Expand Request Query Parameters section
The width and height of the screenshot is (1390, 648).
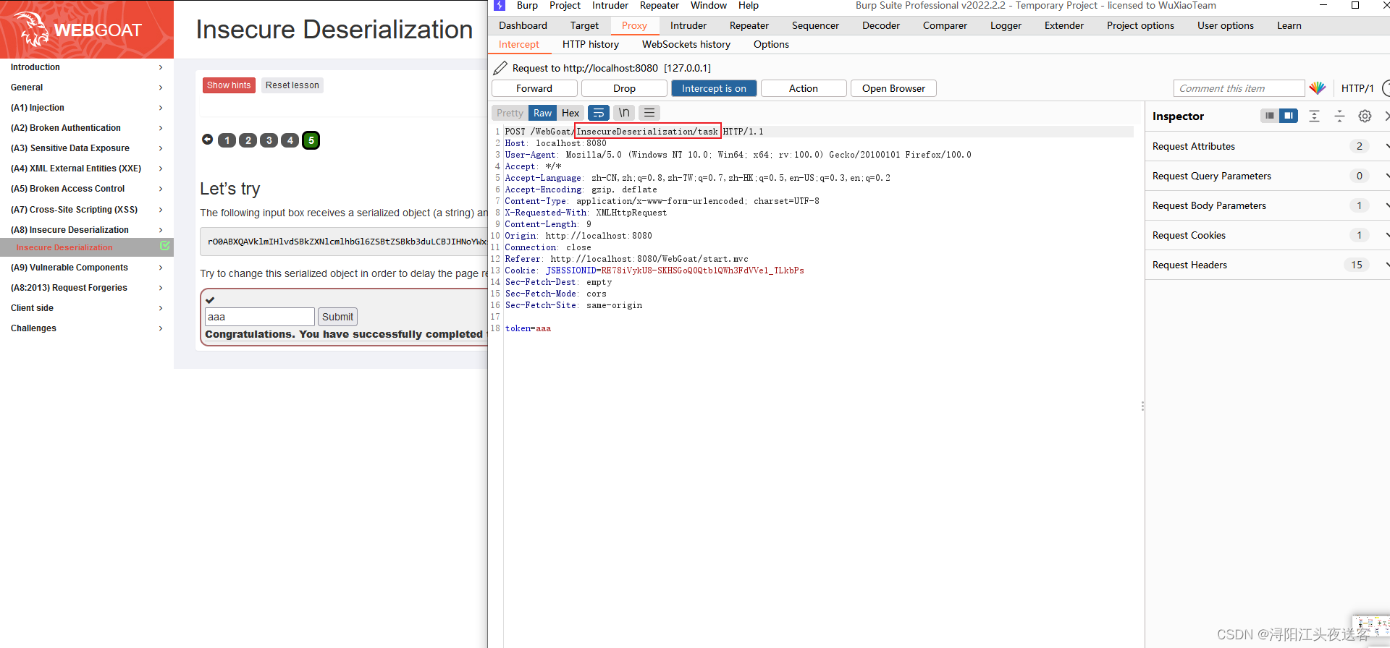coord(1267,176)
